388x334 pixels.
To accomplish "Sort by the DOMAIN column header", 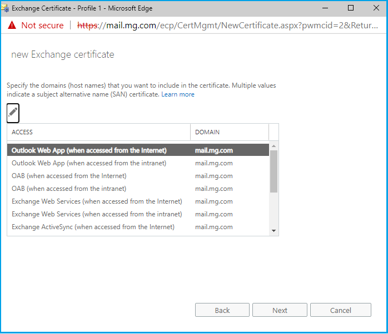I will pyautogui.click(x=229, y=132).
